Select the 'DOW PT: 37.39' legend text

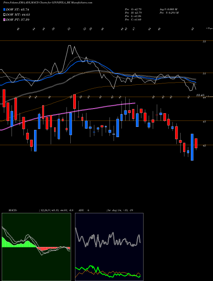click(17, 20)
